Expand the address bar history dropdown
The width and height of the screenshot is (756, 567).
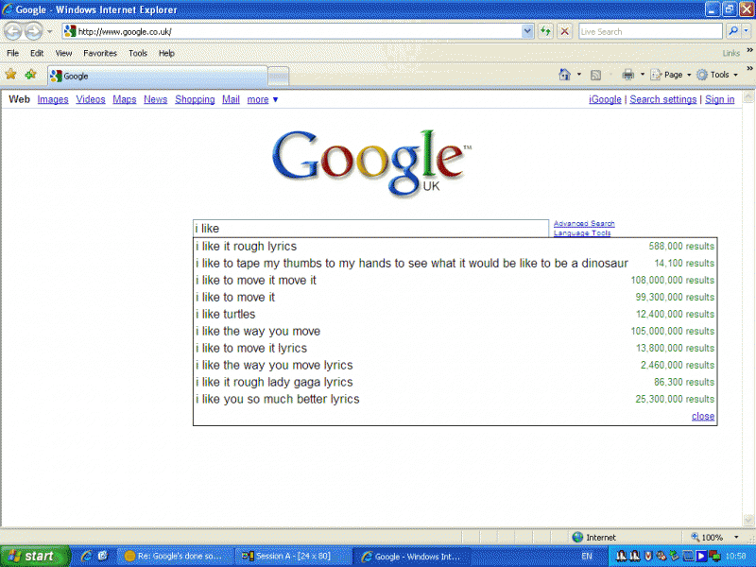[527, 32]
